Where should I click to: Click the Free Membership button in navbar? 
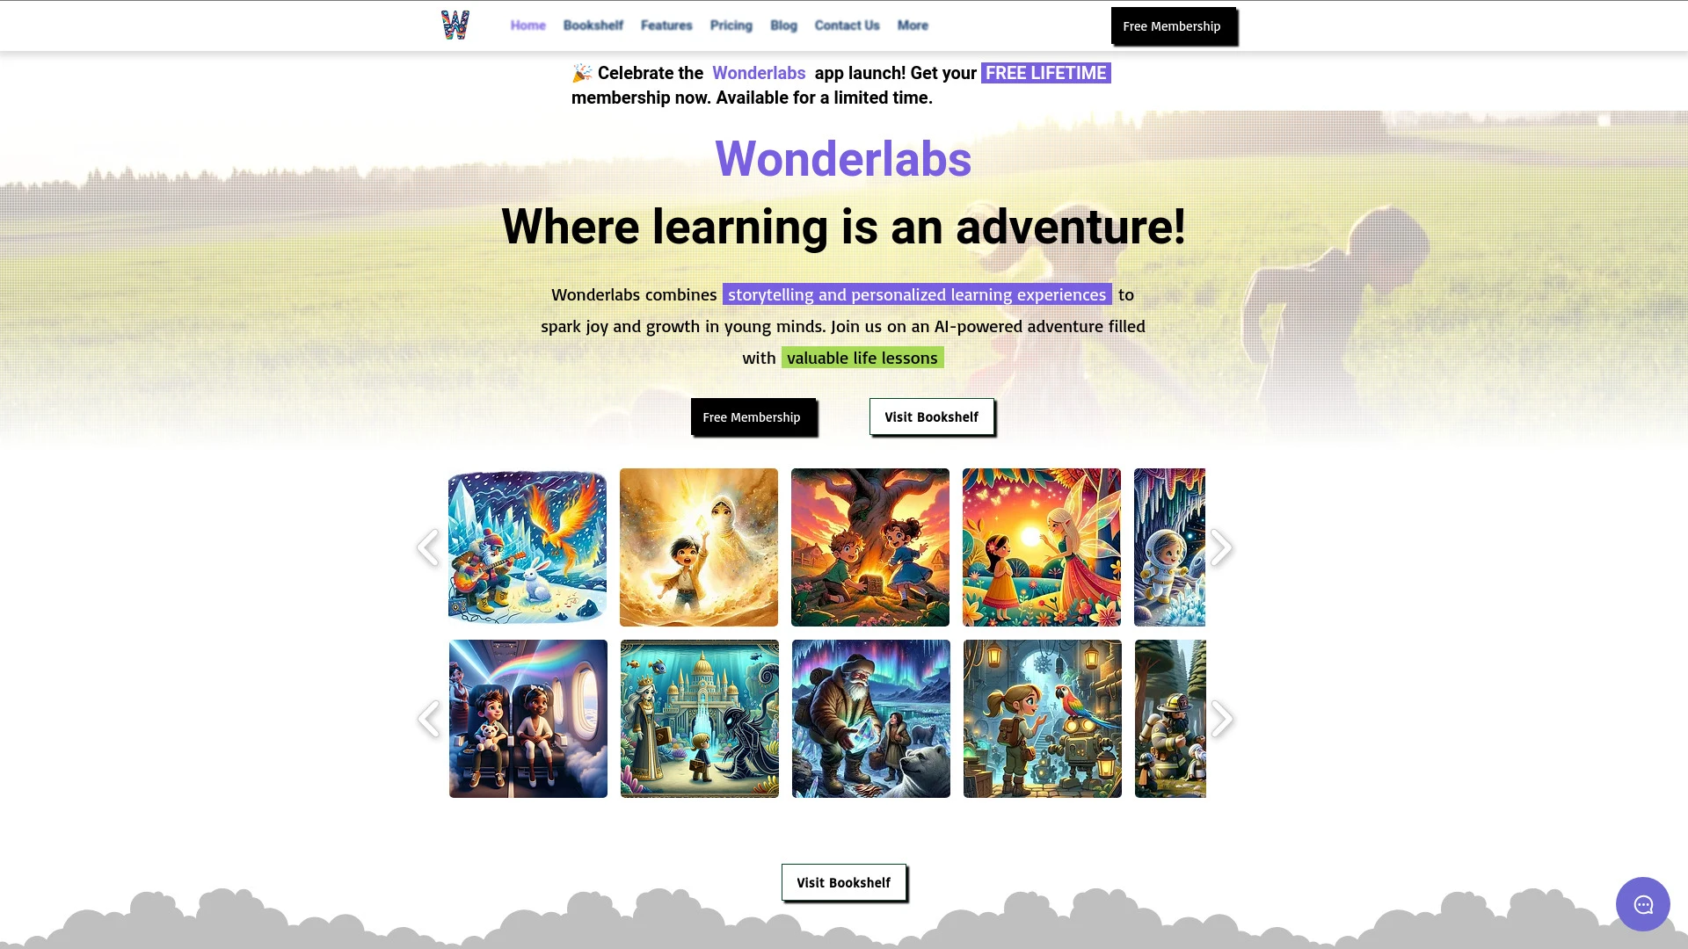1171,26
